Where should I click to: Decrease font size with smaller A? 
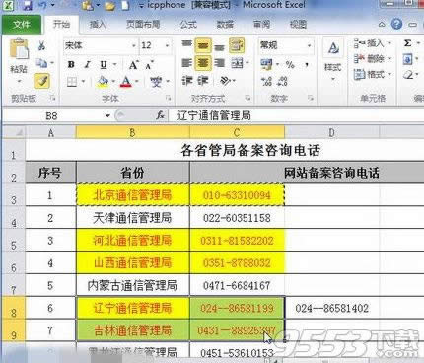[x=149, y=65]
